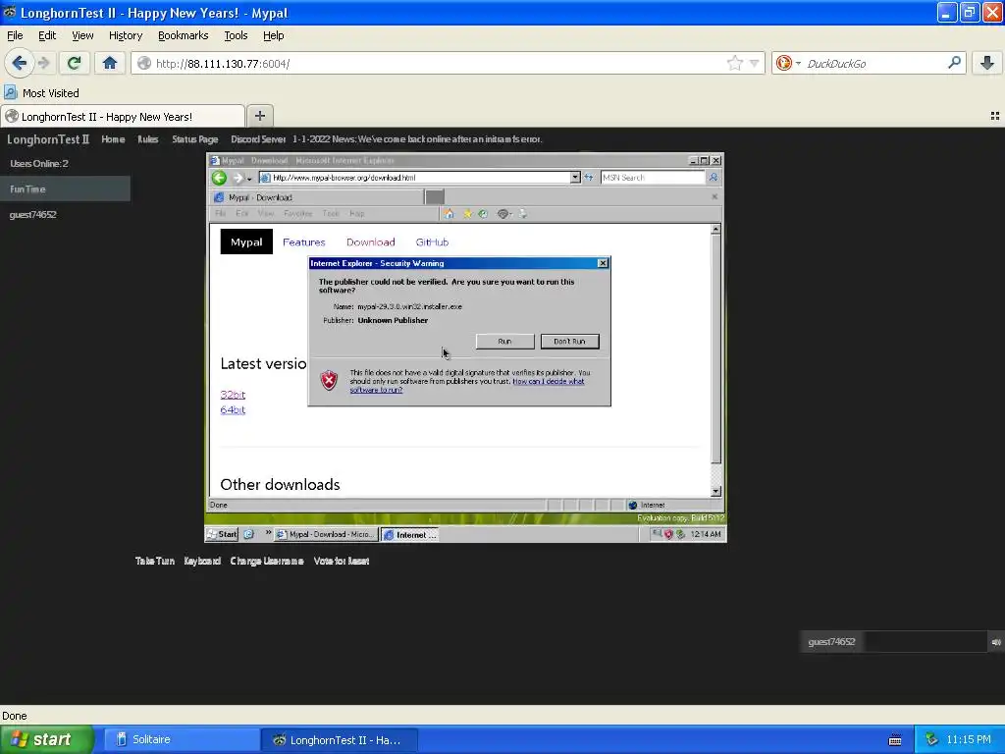The height and width of the screenshot is (754, 1005).
Task: Click Change Username
Action: 267,561
